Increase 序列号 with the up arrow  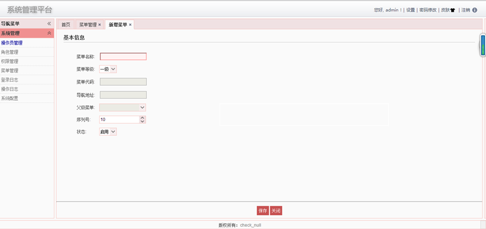click(x=142, y=118)
